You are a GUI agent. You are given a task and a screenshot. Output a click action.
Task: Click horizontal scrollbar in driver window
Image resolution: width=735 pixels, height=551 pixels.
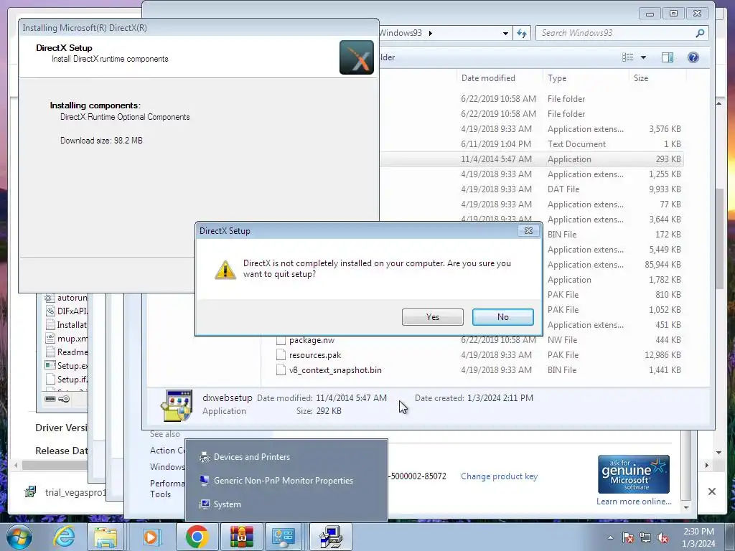coord(55,465)
